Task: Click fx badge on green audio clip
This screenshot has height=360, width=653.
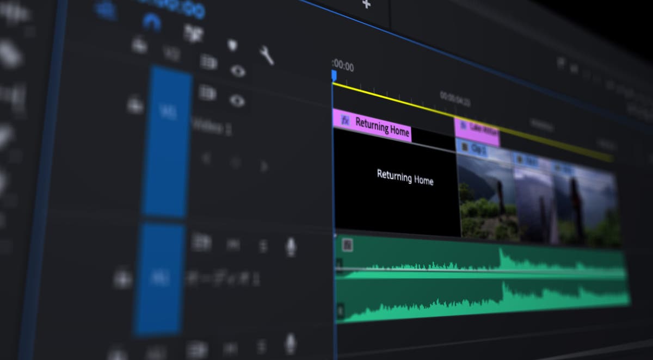Action: click(347, 245)
